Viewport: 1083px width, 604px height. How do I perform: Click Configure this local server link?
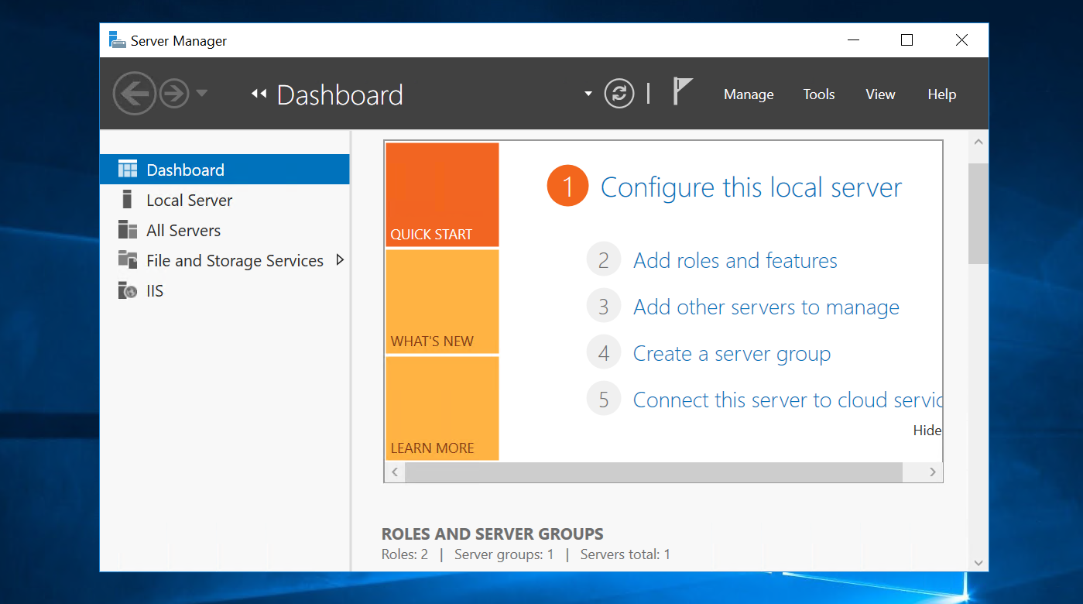pyautogui.click(x=751, y=187)
